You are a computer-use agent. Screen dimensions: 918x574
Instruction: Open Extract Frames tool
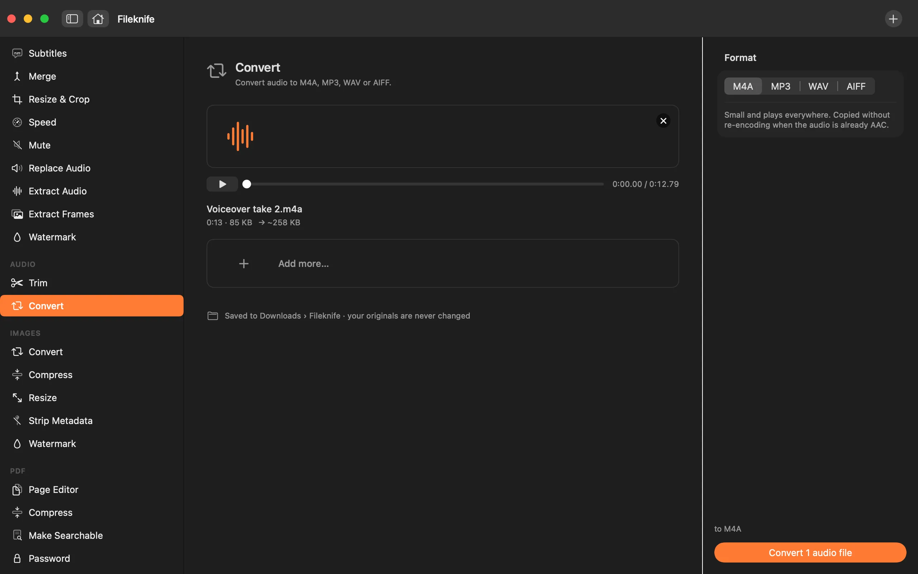pos(92,214)
